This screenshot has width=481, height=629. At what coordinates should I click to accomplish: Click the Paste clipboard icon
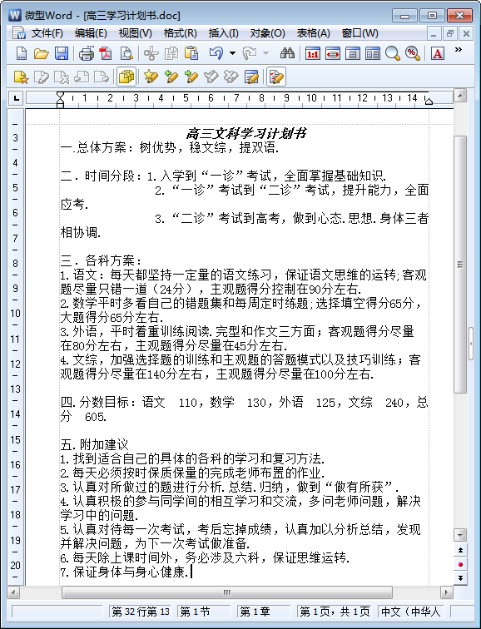point(191,53)
